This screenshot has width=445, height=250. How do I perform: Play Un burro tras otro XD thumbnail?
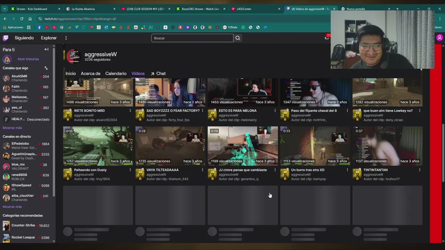point(315,146)
